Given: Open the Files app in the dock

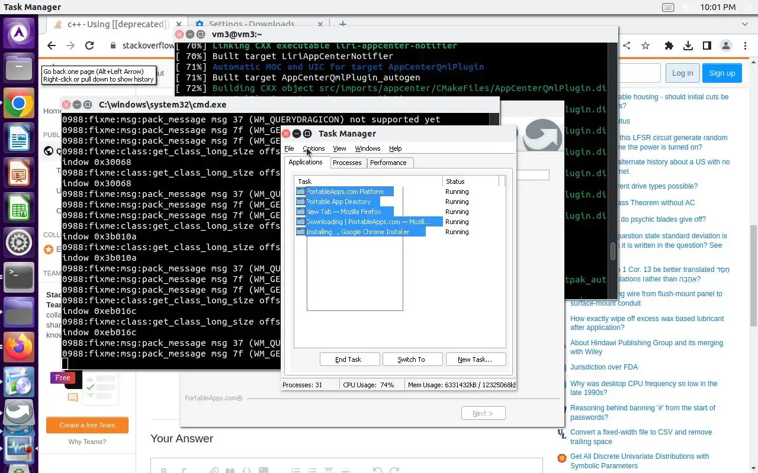Looking at the screenshot, I should click(19, 69).
